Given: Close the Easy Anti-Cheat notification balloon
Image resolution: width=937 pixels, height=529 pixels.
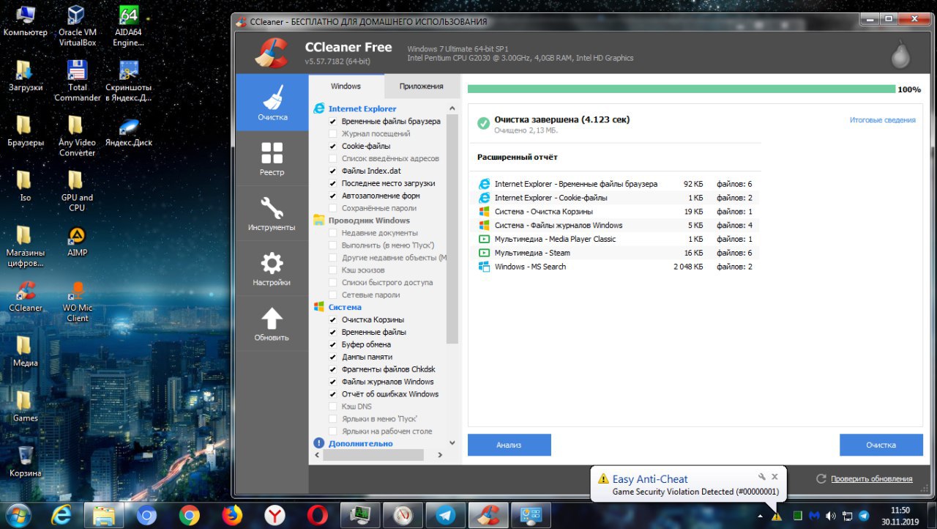Looking at the screenshot, I should click(x=774, y=476).
